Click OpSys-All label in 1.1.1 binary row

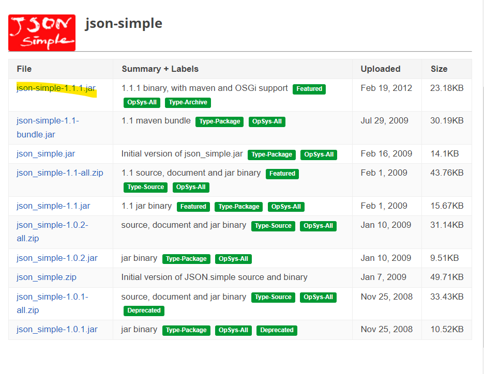pyautogui.click(x=142, y=102)
